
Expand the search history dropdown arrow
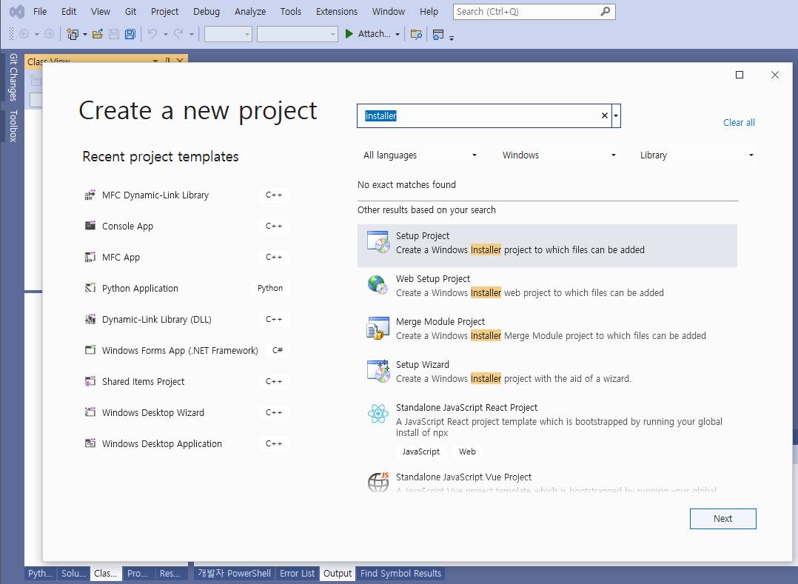[617, 116]
